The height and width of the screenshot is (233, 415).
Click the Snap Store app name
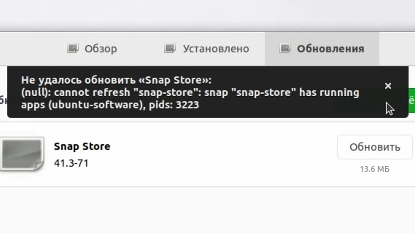pos(82,146)
